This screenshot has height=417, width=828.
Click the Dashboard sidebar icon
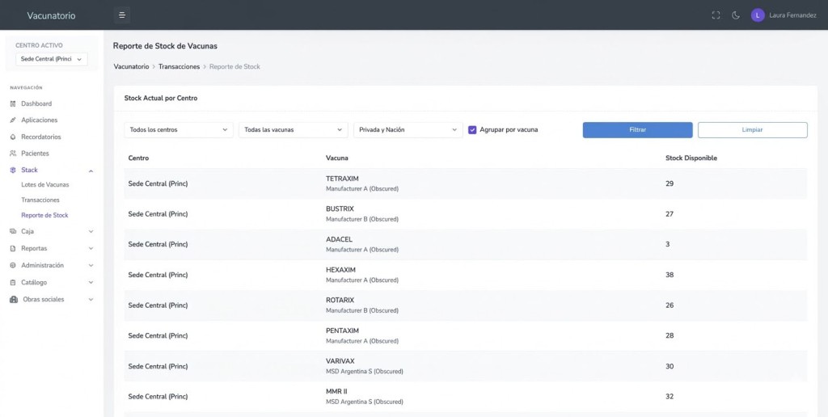13,103
